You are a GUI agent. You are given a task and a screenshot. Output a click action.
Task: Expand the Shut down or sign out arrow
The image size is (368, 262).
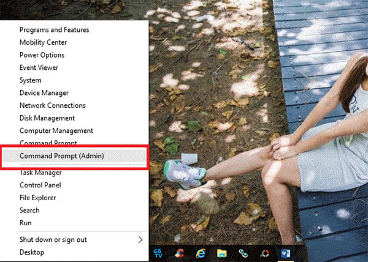pyautogui.click(x=140, y=239)
